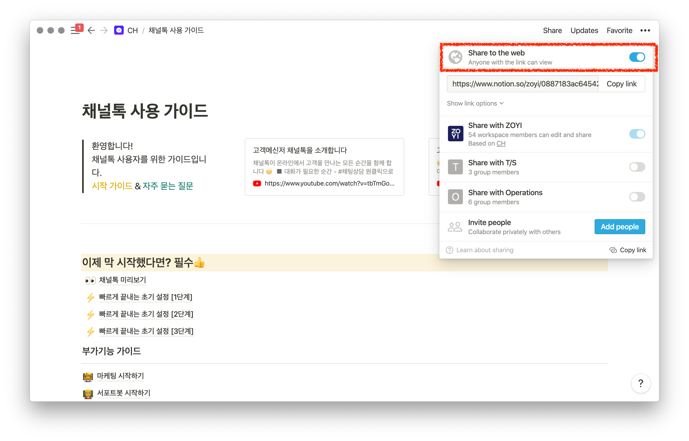
Task: Open the sidebar hamburger menu icon
Action: [x=75, y=30]
